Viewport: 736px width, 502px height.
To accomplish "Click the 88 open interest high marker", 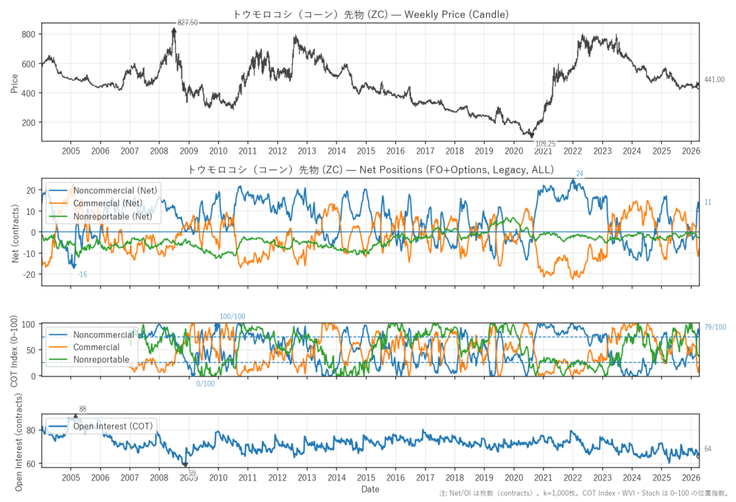I will coord(75,416).
